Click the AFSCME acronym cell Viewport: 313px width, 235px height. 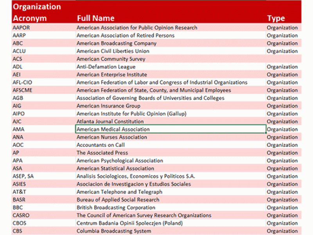point(43,90)
